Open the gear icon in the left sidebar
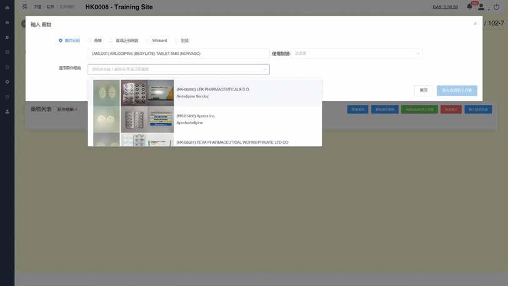The image size is (508, 286). [x=7, y=82]
